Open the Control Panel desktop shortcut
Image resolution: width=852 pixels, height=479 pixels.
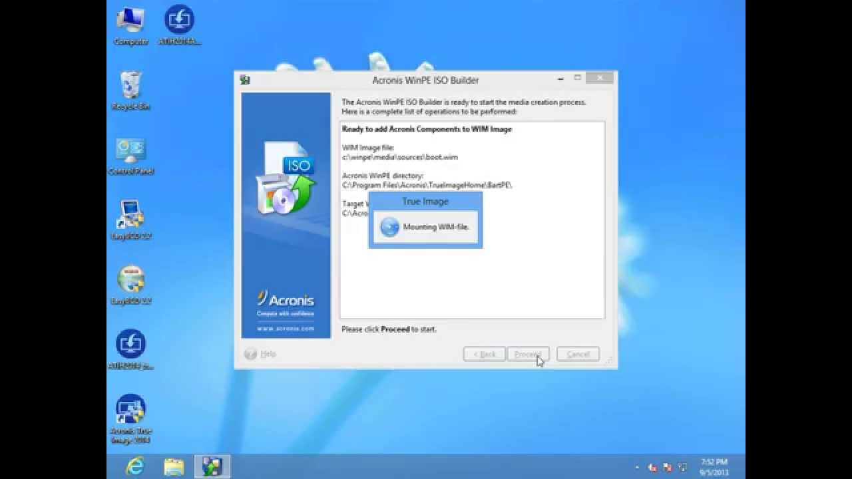click(130, 156)
